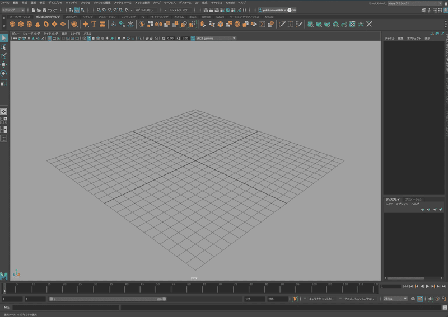Create polygon Type text with T icon
This screenshot has height=317, width=448.
(94, 24)
